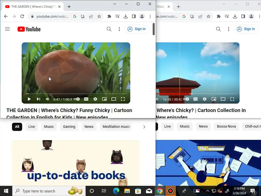Open settings gear in right video player

(x=205, y=99)
